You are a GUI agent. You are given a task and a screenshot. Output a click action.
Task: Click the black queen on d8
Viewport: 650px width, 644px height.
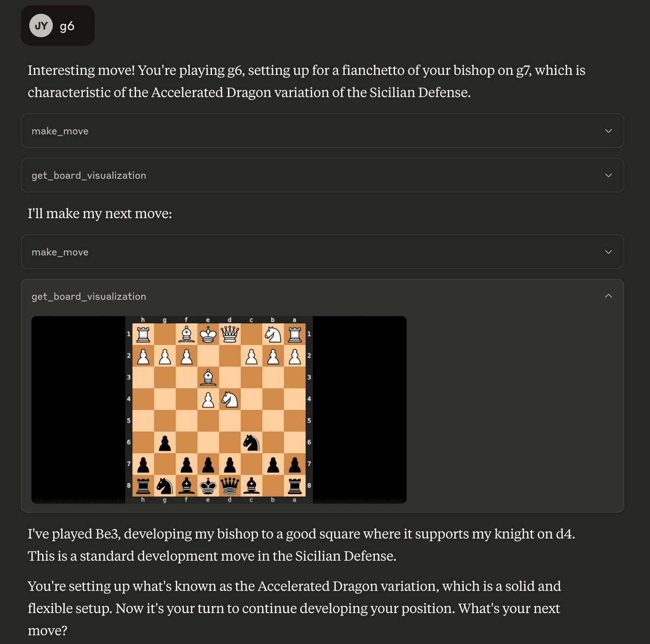pyautogui.click(x=230, y=486)
